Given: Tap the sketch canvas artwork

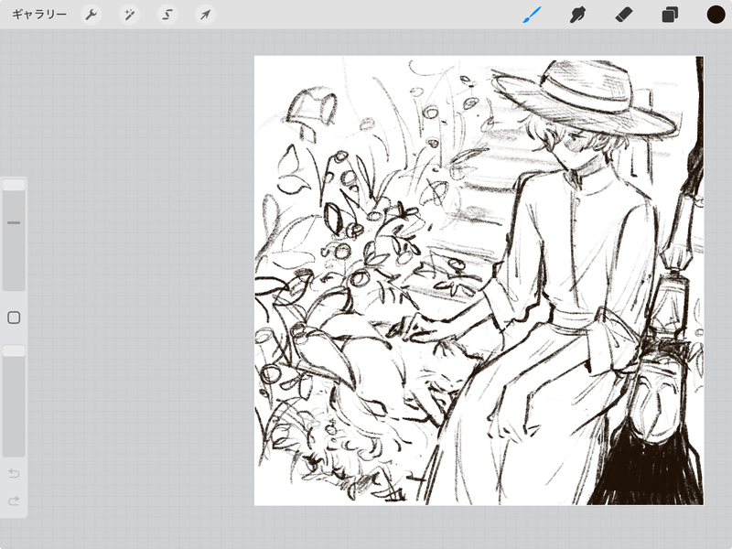Looking at the screenshot, I should pyautogui.click(x=479, y=281).
